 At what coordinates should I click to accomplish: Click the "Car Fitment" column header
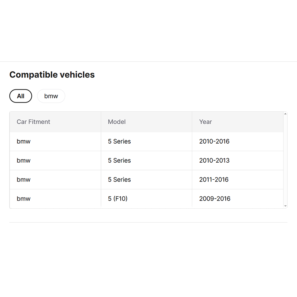[33, 122]
